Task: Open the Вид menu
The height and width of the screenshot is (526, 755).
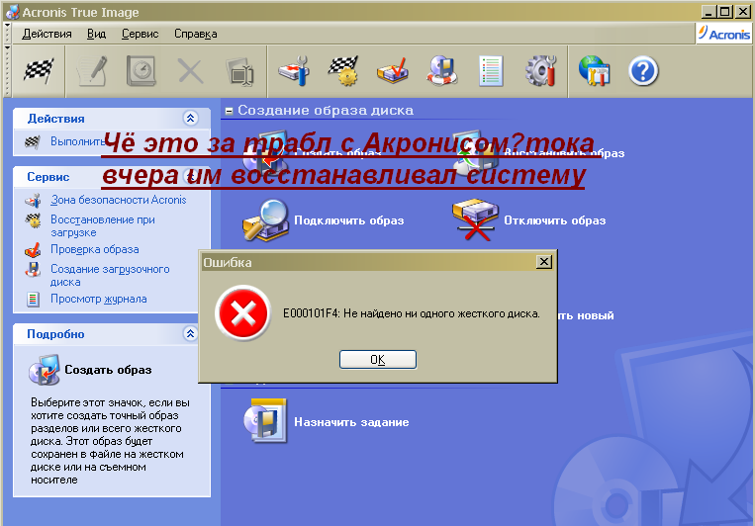Action: pyautogui.click(x=96, y=34)
